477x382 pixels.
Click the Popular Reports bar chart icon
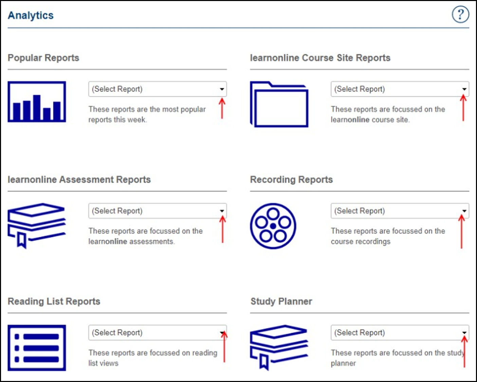(x=37, y=102)
